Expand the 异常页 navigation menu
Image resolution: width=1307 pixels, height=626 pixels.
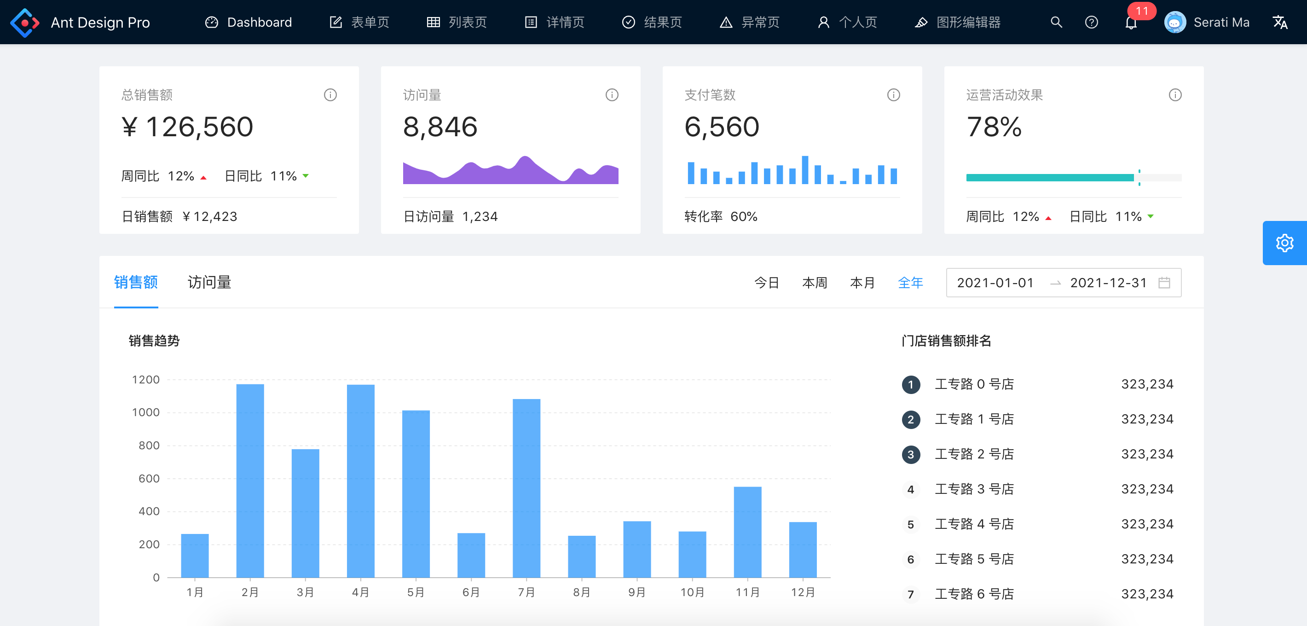[749, 22]
